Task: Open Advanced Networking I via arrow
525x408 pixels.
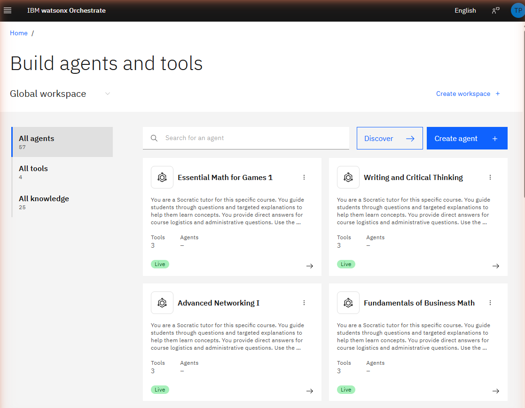Action: [310, 391]
